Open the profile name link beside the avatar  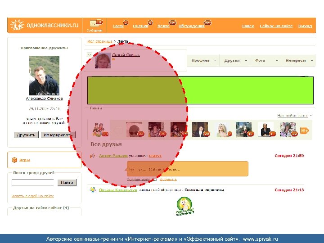pos(126,55)
